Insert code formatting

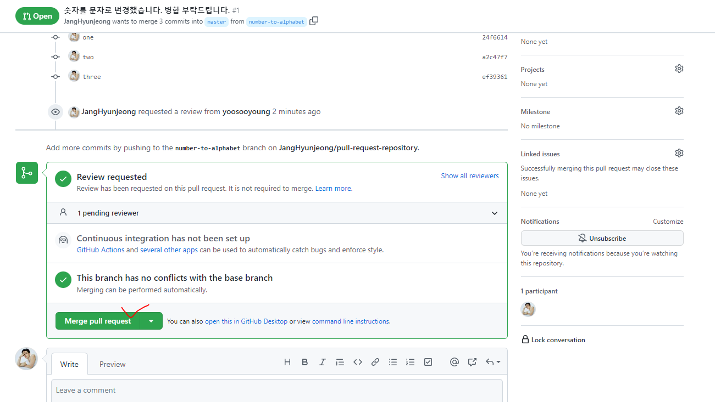coord(358,362)
